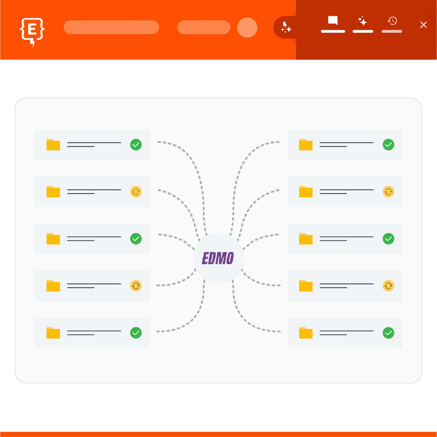The height and width of the screenshot is (437, 437).
Task: Click the lightning sparkles button in header
Action: pos(286,27)
